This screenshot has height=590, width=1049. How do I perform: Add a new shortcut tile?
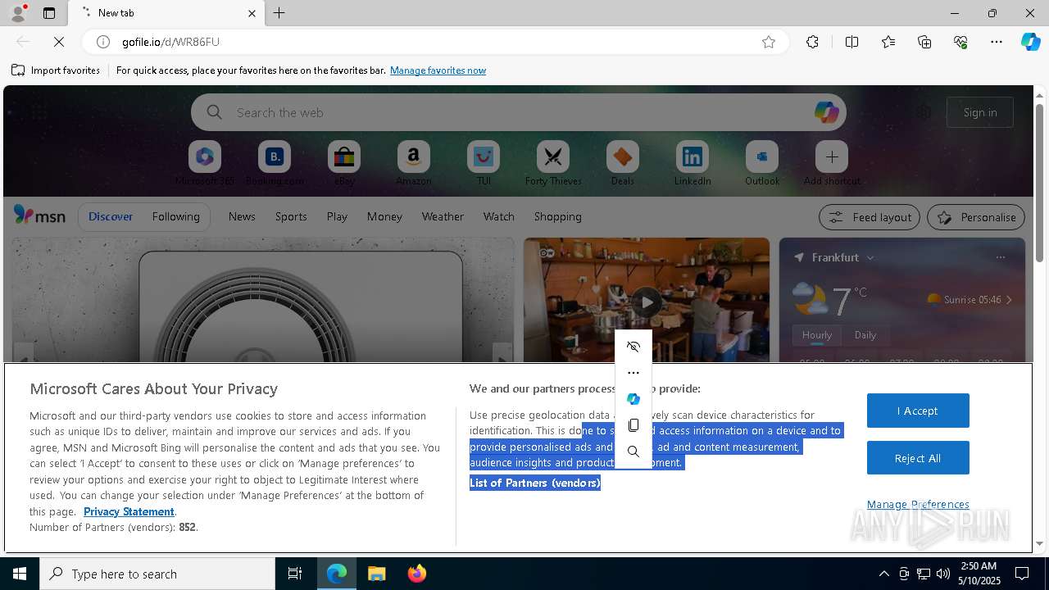[832, 163]
